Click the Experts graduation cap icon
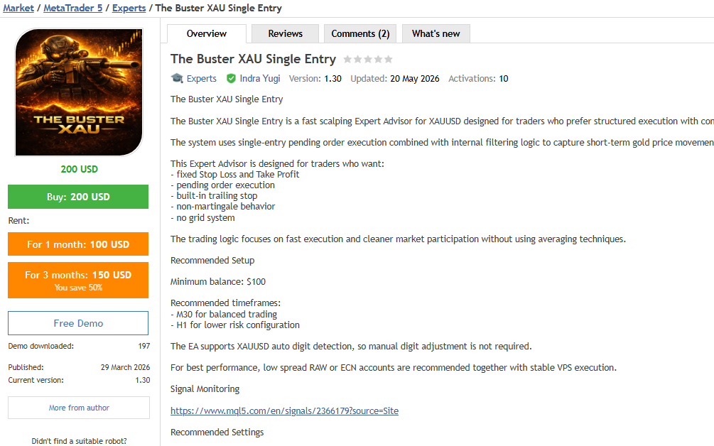This screenshot has width=714, height=446. 177,78
